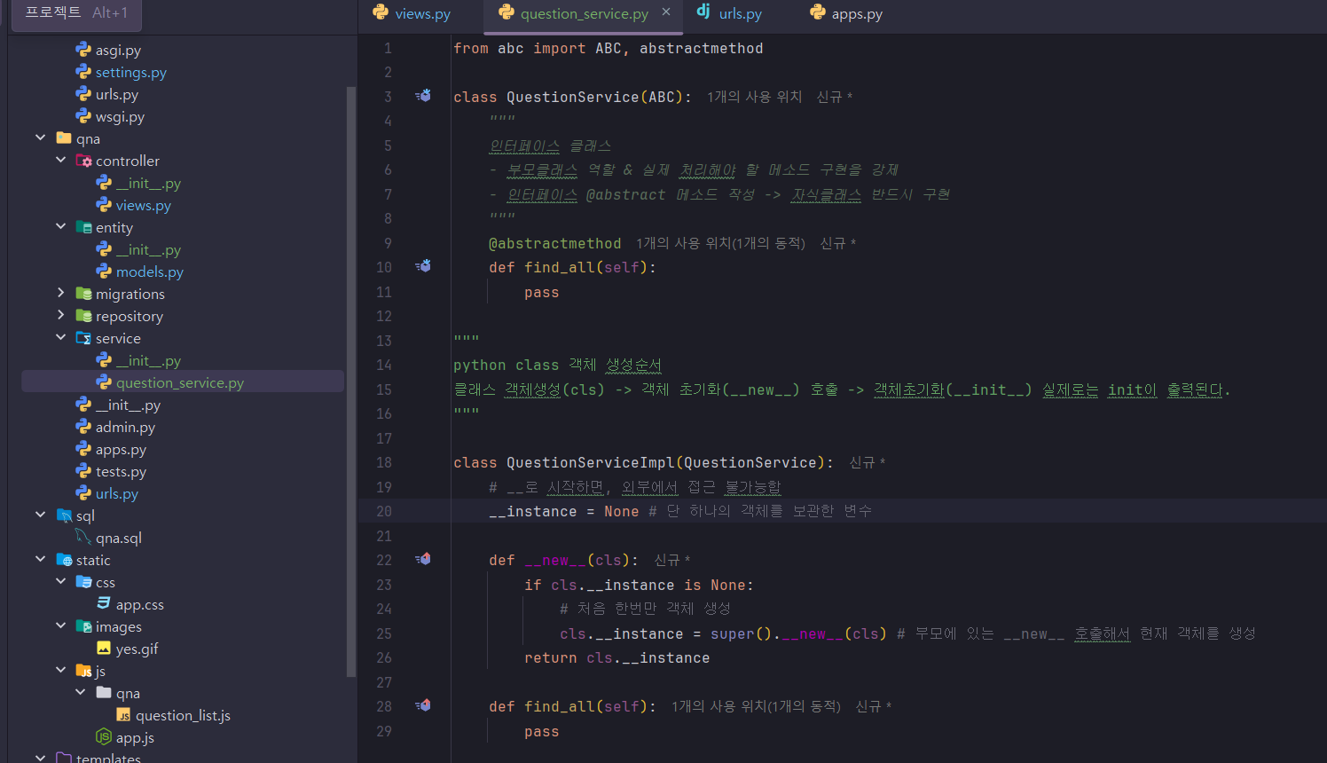Screen dimensions: 1327x763
Task: Click the 'from abc import' line
Action: coord(608,48)
